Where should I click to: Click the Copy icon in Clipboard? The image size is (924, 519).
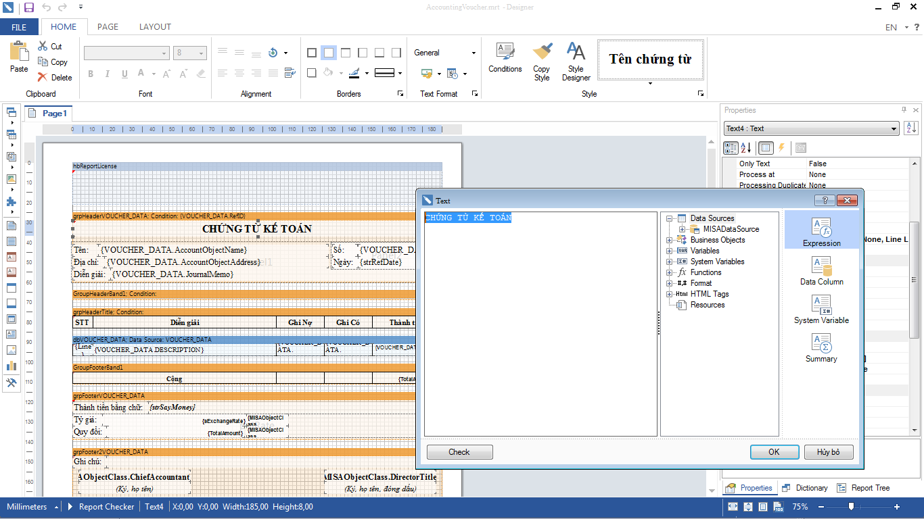pyautogui.click(x=43, y=61)
